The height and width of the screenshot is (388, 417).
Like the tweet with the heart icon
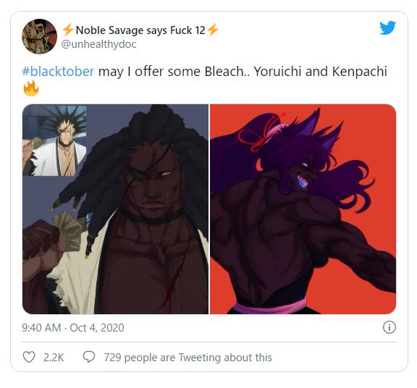pyautogui.click(x=29, y=357)
